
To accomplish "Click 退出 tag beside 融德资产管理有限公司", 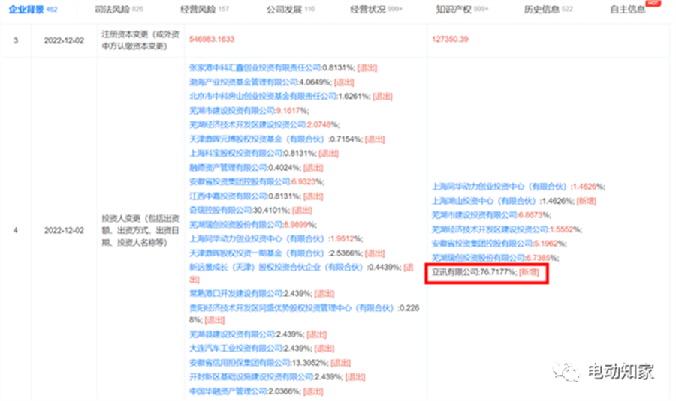I will tap(313, 168).
